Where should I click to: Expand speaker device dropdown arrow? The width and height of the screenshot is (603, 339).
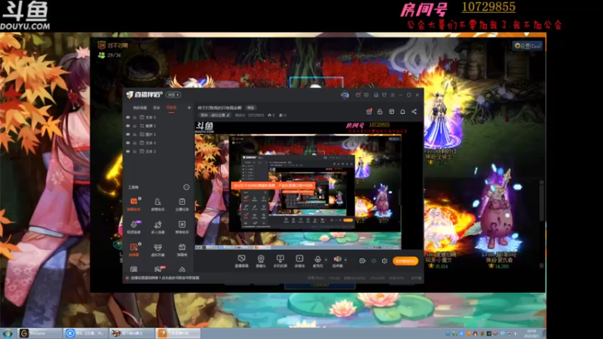click(345, 260)
